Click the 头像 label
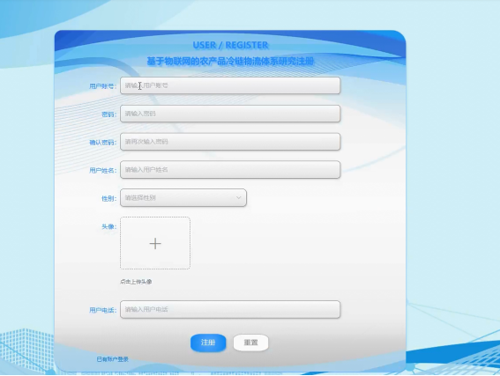The width and height of the screenshot is (500, 376). click(x=108, y=226)
